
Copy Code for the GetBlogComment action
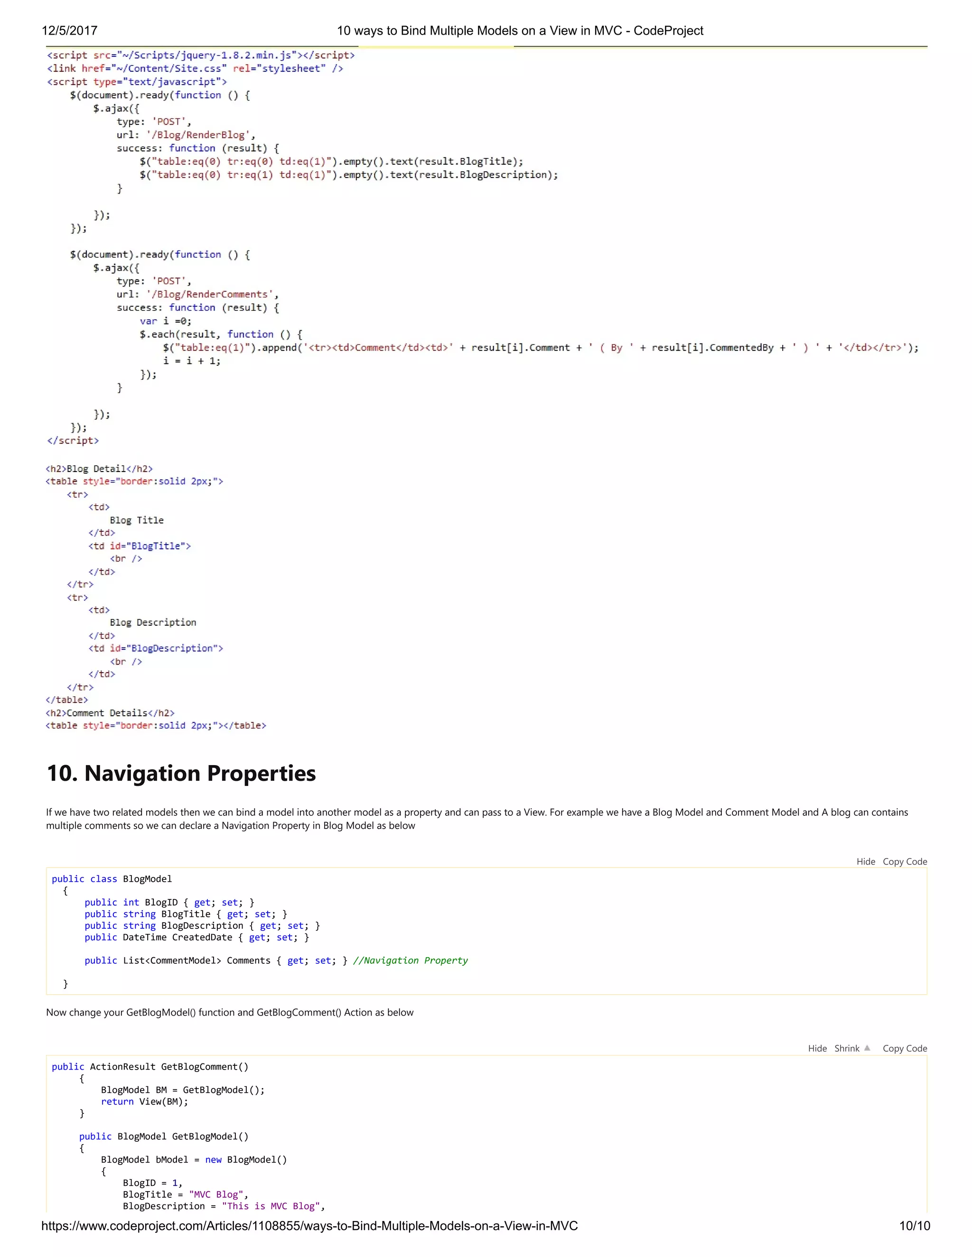click(x=904, y=1048)
